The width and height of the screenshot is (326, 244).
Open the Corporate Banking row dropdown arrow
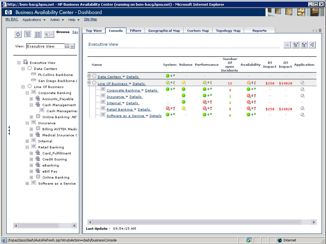pyautogui.click(x=142, y=90)
